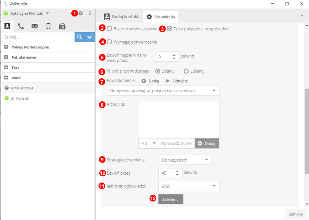This screenshot has height=220, width=309.
Task: Expand the Pokoje konferencyjne group
Action: pos(6,47)
